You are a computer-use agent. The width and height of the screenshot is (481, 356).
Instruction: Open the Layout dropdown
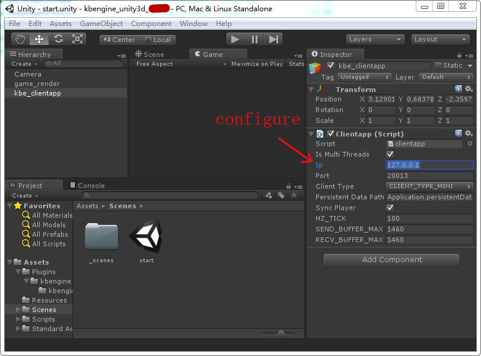[440, 39]
